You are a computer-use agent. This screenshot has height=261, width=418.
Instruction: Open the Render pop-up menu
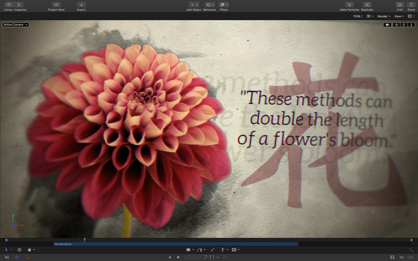click(384, 16)
